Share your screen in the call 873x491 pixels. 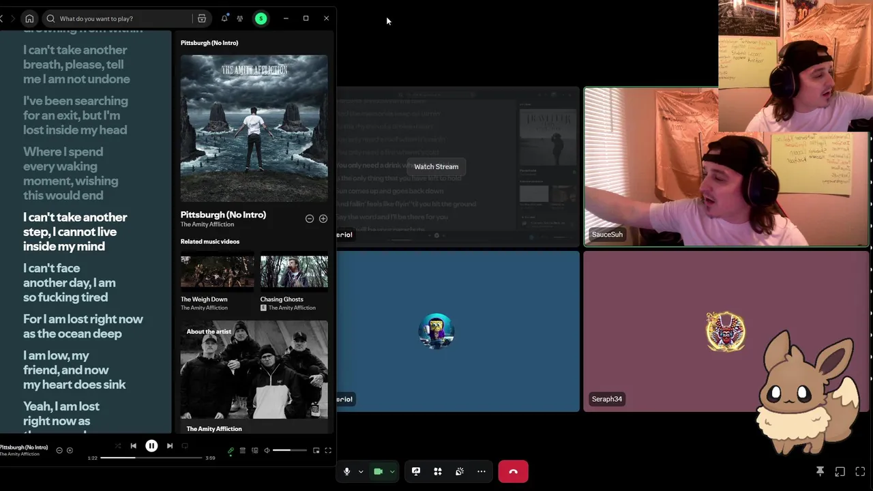pyautogui.click(x=416, y=471)
